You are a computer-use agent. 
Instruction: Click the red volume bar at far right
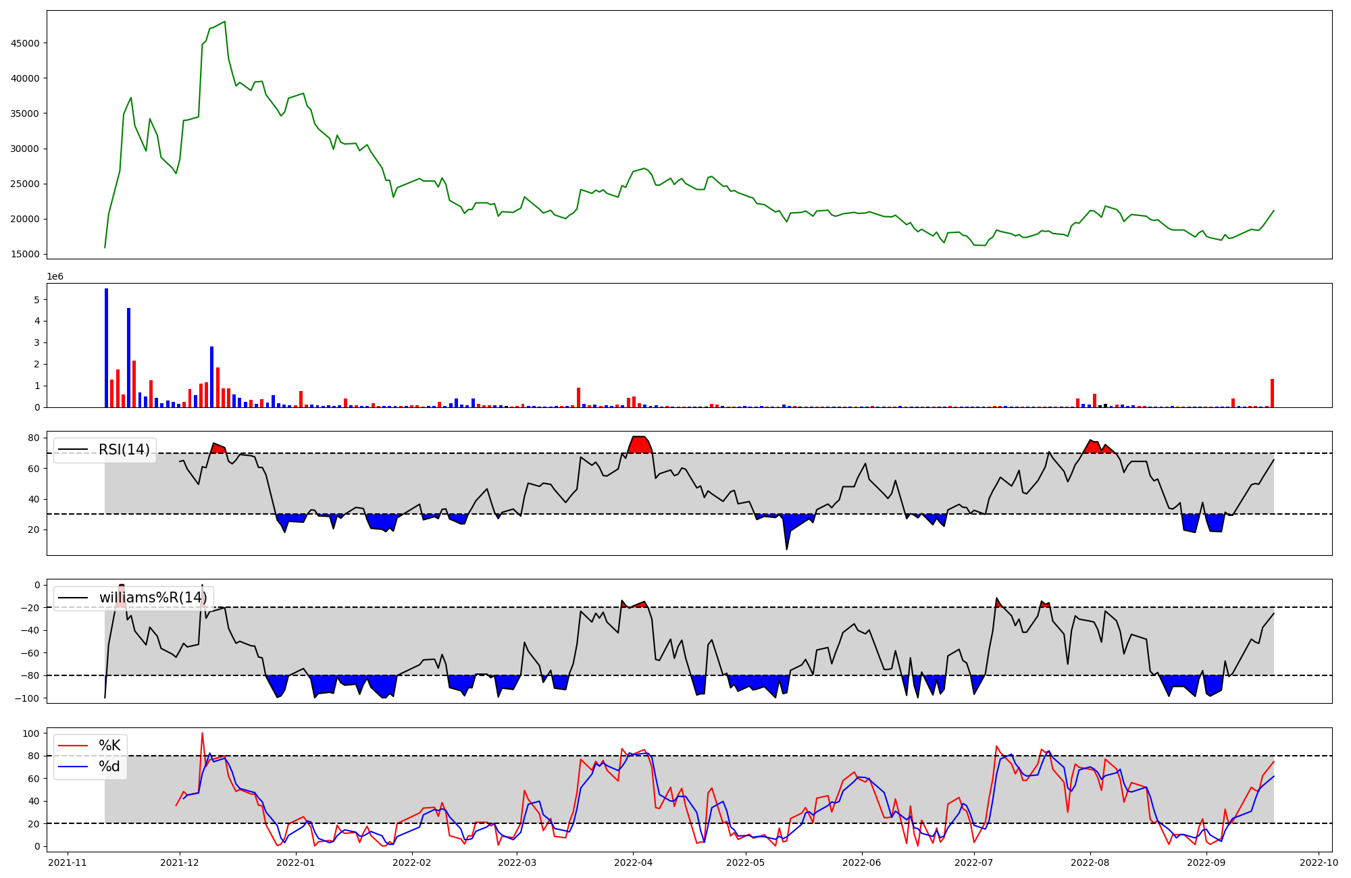(1272, 393)
